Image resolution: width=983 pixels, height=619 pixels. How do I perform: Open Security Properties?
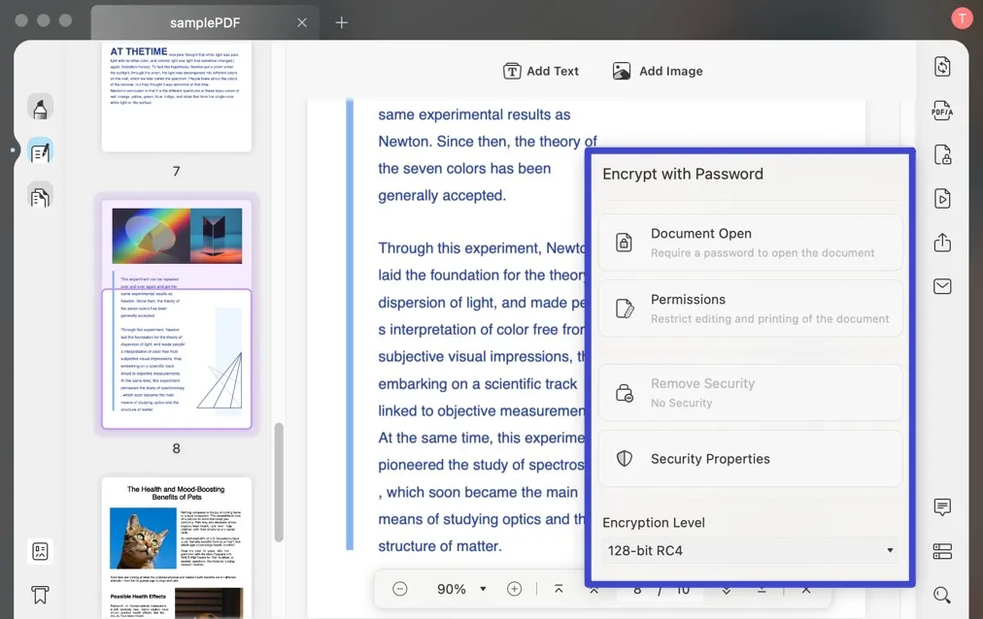[x=750, y=459]
